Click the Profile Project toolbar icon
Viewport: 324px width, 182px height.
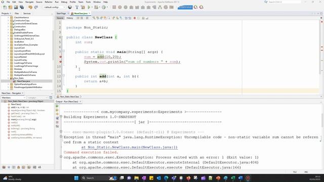click(x=103, y=7)
